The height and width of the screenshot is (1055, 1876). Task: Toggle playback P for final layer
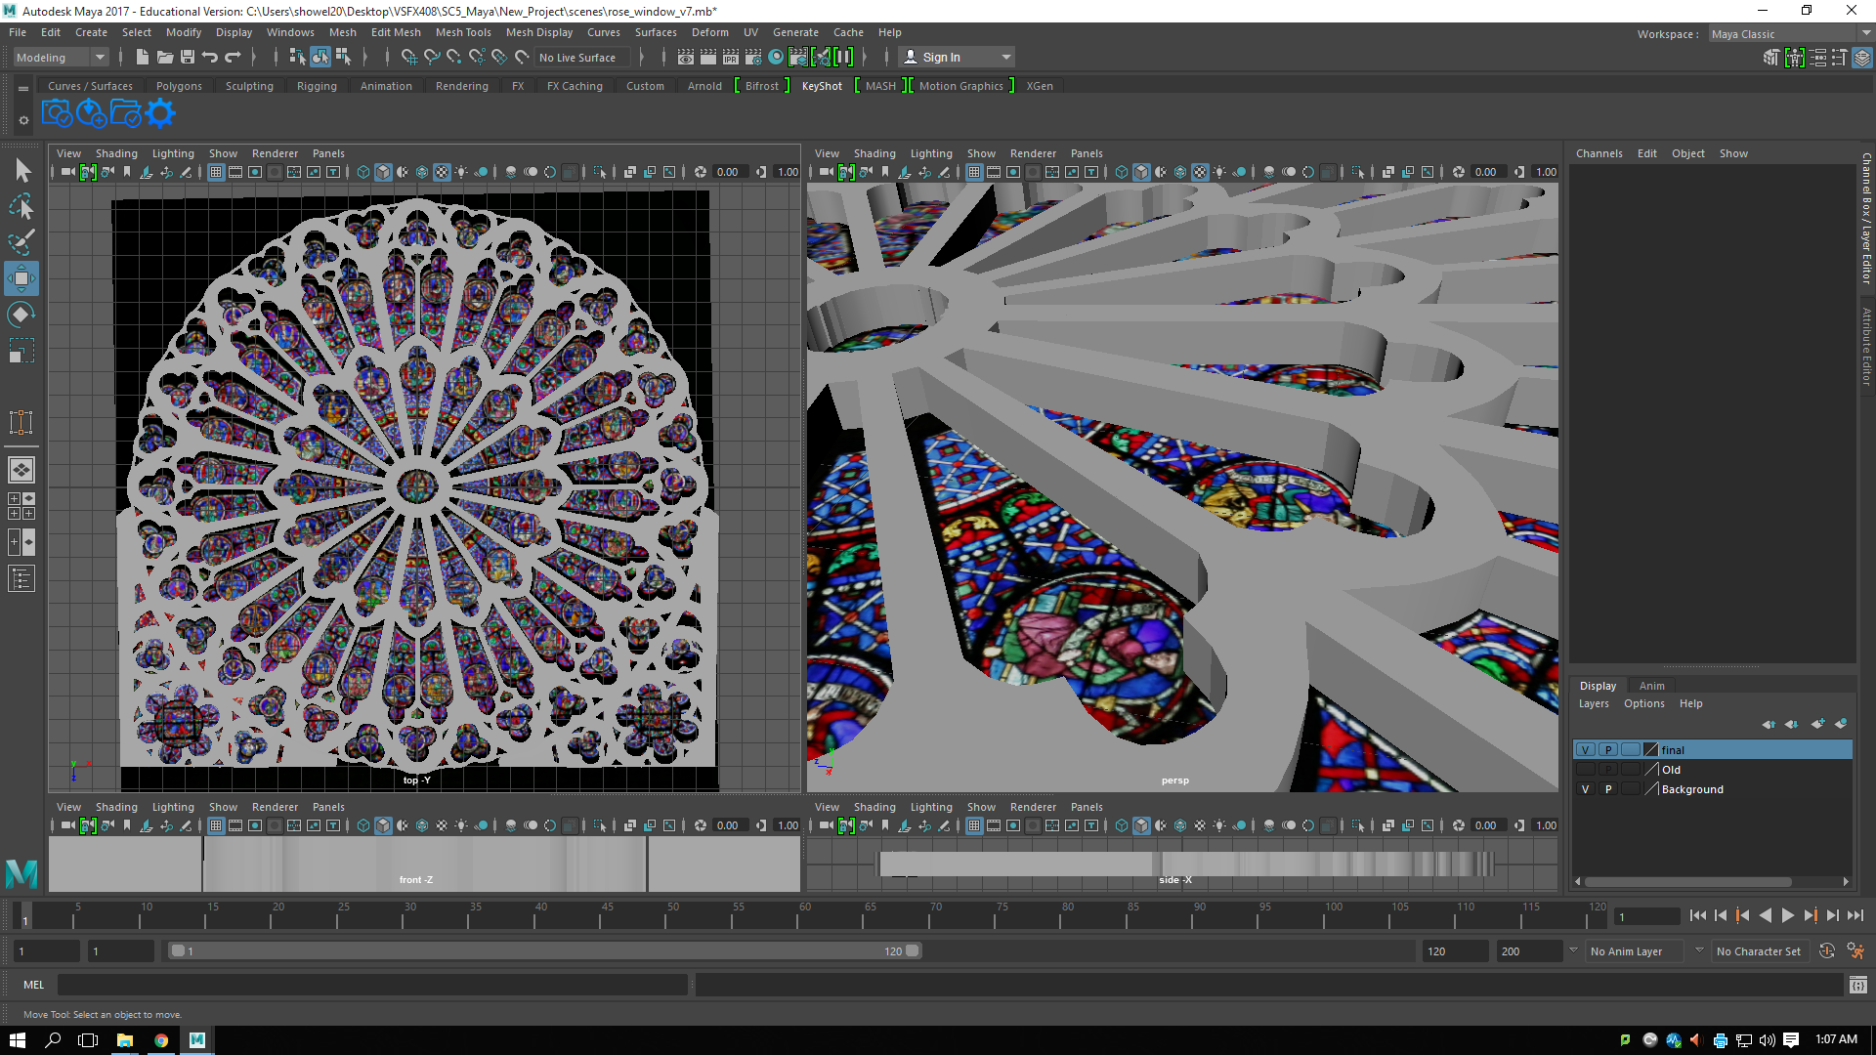pyautogui.click(x=1608, y=750)
